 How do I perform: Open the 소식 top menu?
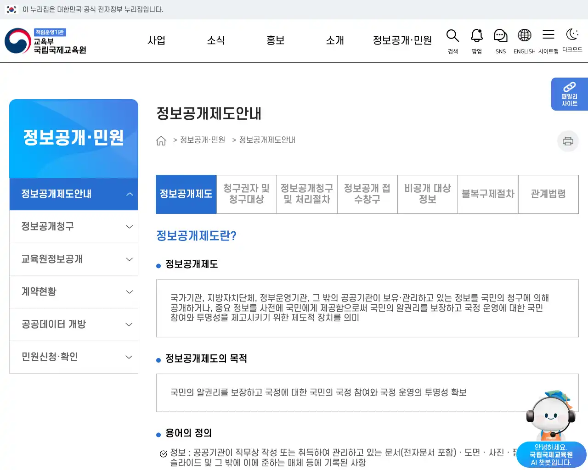click(x=216, y=40)
